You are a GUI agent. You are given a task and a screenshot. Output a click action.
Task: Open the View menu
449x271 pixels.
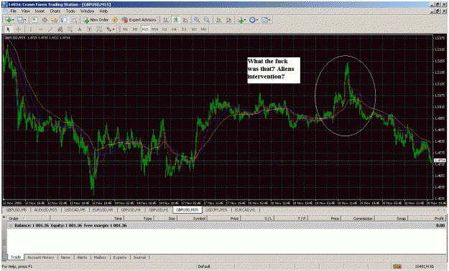coord(25,11)
